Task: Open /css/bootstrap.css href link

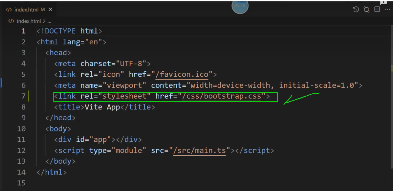Action: pyautogui.click(x=222, y=96)
